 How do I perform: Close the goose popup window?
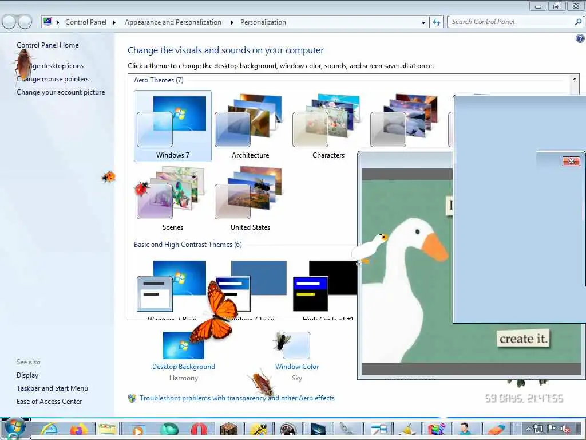(x=571, y=161)
